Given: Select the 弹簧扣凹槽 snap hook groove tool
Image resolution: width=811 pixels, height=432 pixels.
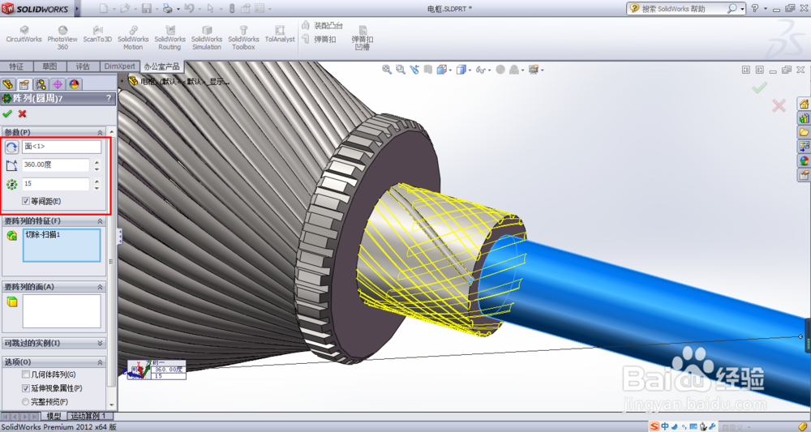Looking at the screenshot, I should coord(362,38).
